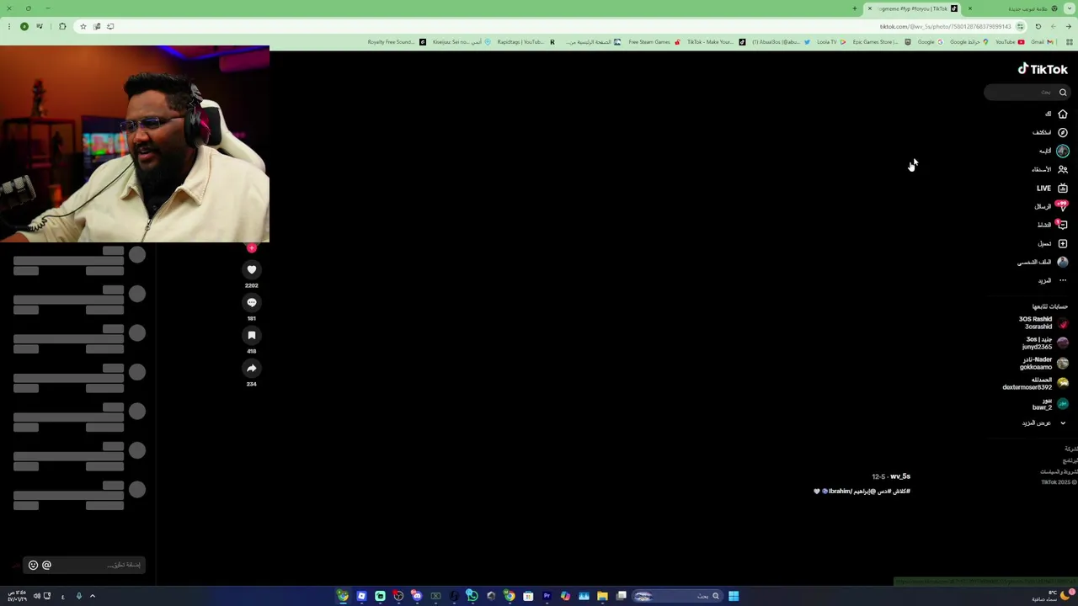Open the volume speaker tray icon
Screen dimensions: 1078x606
click(x=36, y=596)
